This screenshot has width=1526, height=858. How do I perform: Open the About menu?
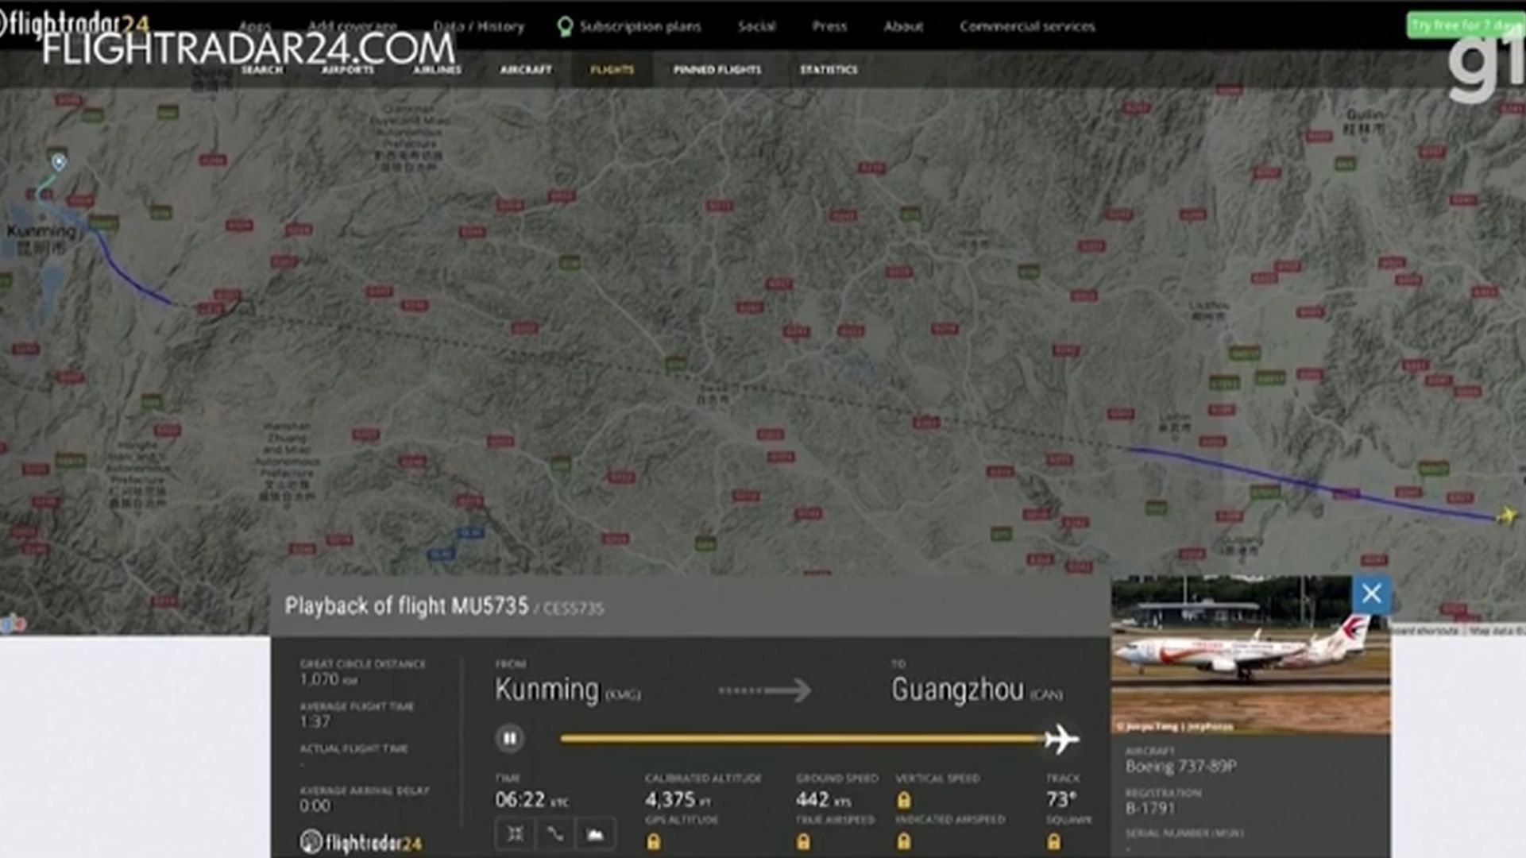pos(903,26)
